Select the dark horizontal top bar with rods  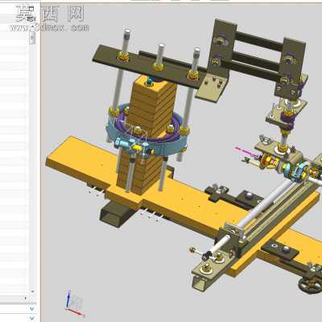(150, 66)
